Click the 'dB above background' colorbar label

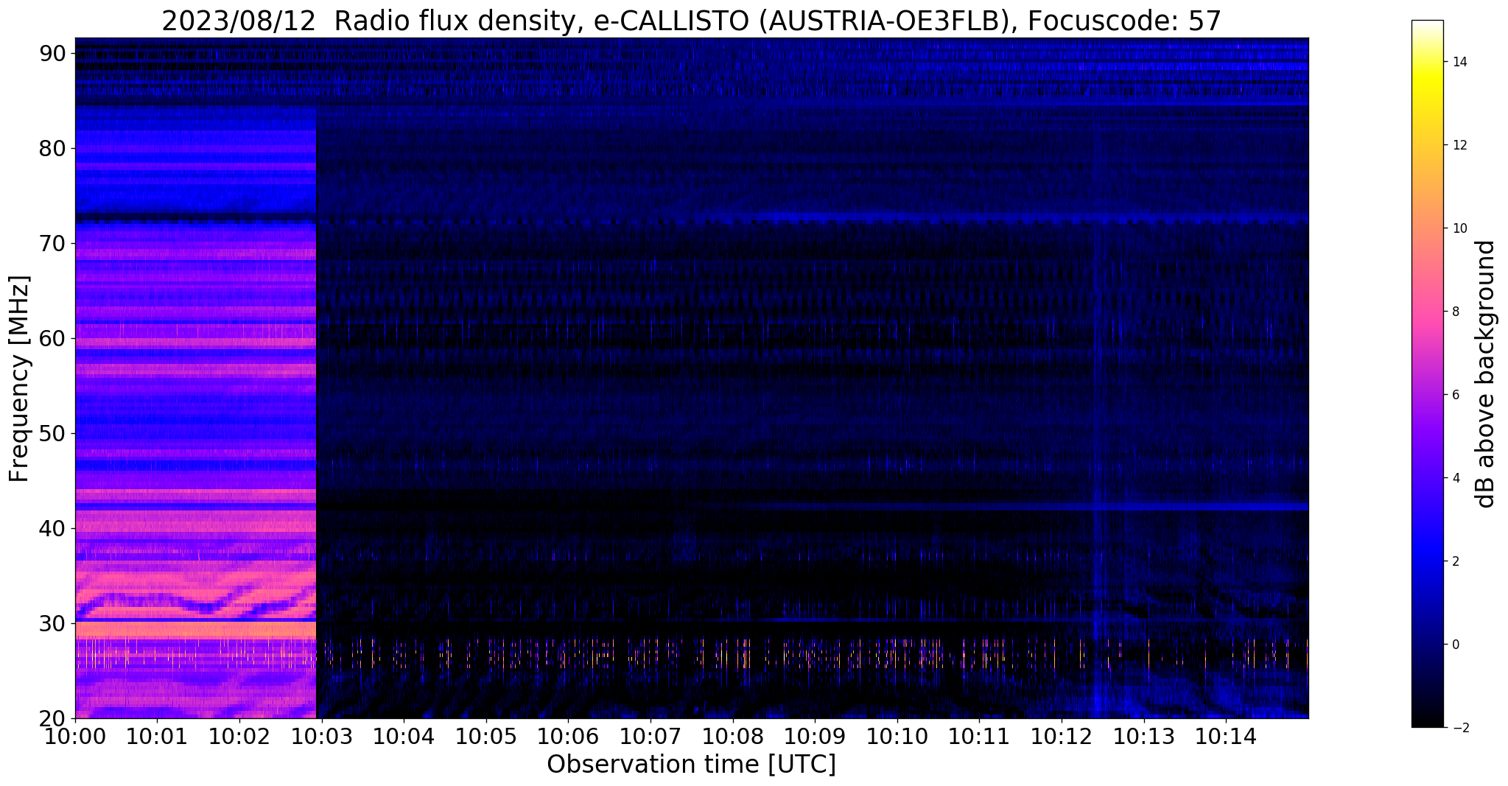[x=1486, y=374]
